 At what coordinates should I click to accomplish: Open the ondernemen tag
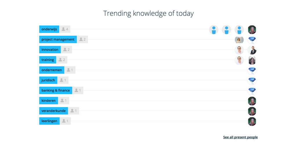pyautogui.click(x=52, y=70)
